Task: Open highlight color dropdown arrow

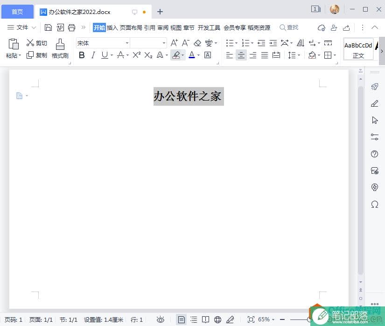Action: (x=182, y=55)
